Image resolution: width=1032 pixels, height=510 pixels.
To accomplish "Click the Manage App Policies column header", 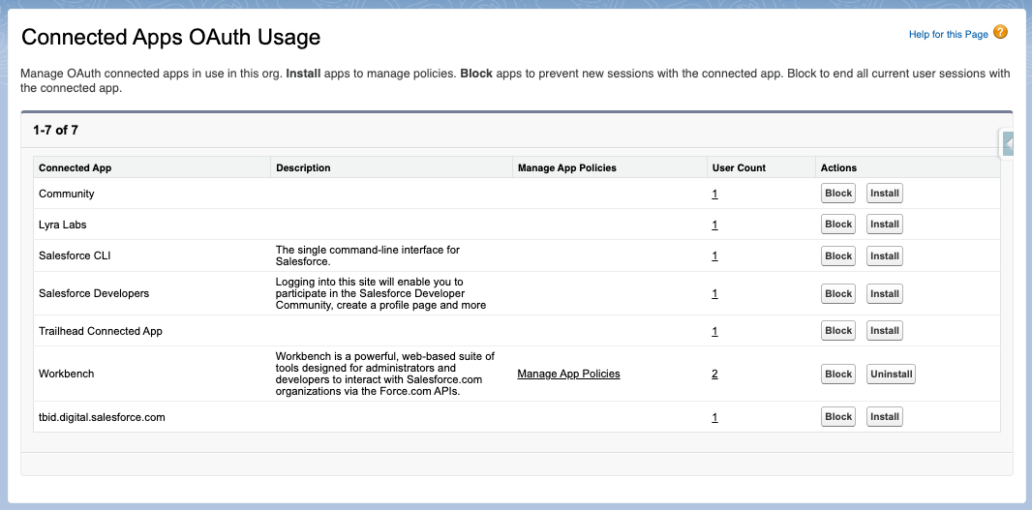I will click(610, 167).
